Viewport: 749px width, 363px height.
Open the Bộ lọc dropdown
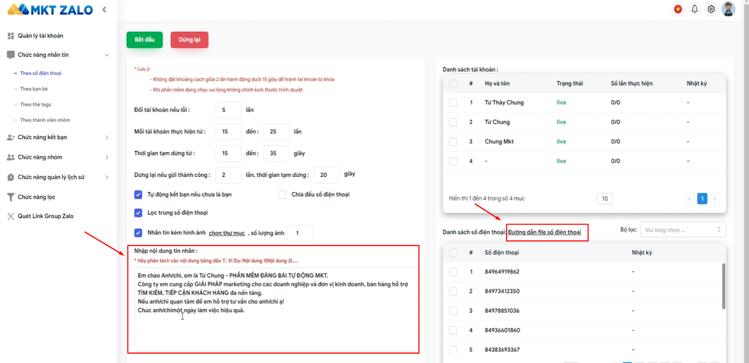(683, 230)
